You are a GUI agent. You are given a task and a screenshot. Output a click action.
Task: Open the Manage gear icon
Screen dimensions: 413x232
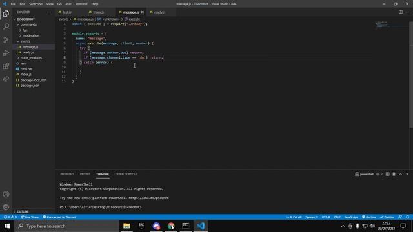coord(6,208)
